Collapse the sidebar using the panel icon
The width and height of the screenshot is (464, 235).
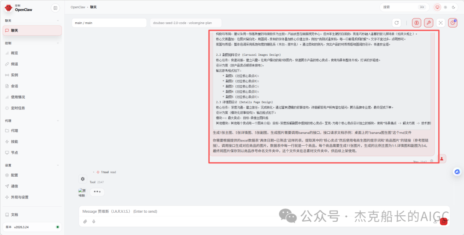[x=55, y=8]
